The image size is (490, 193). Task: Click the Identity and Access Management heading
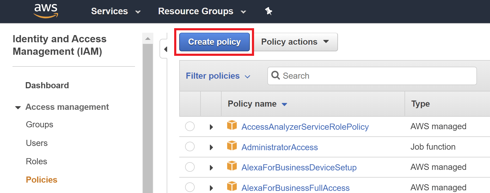[x=59, y=45]
